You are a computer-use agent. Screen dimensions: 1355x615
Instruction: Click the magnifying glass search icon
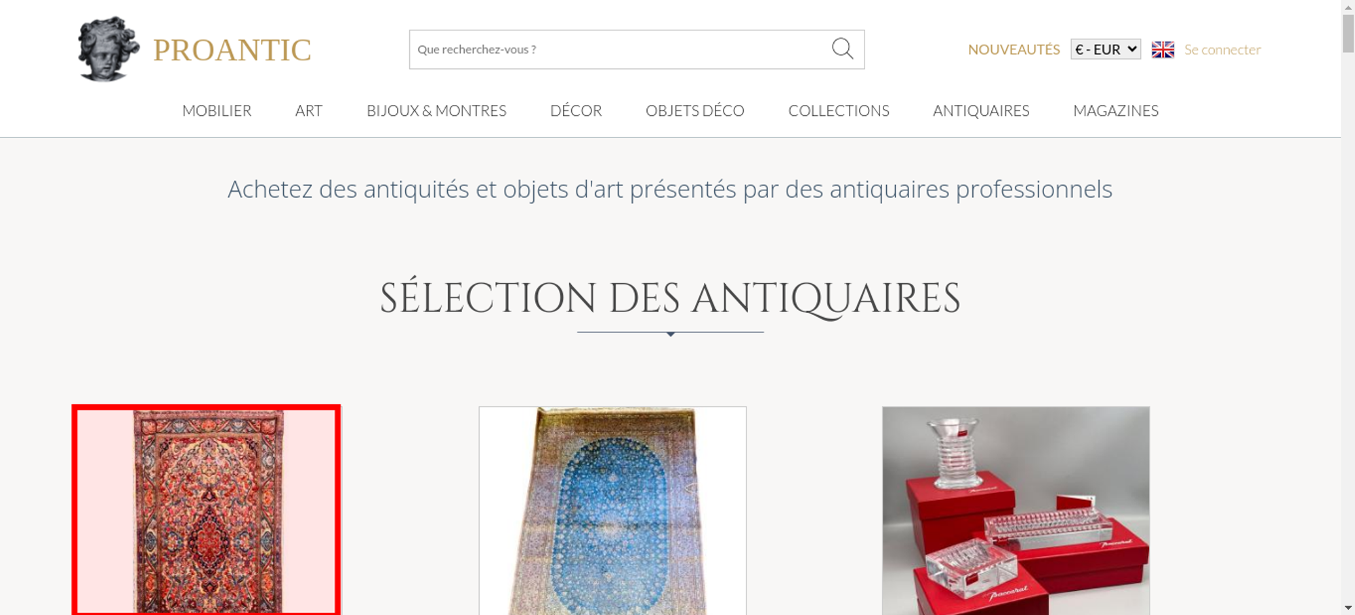click(842, 49)
